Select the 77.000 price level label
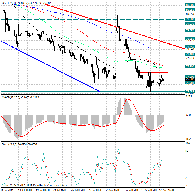195x192 pixels. (190, 76)
